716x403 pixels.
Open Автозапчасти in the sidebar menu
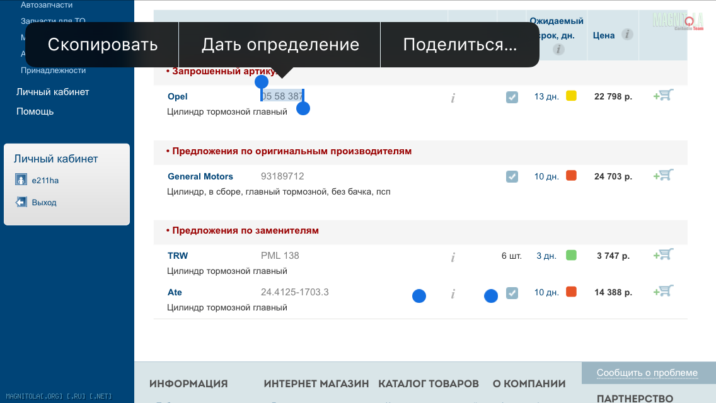tap(47, 5)
